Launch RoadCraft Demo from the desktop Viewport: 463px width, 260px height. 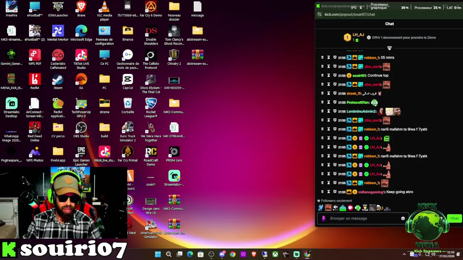click(x=151, y=156)
